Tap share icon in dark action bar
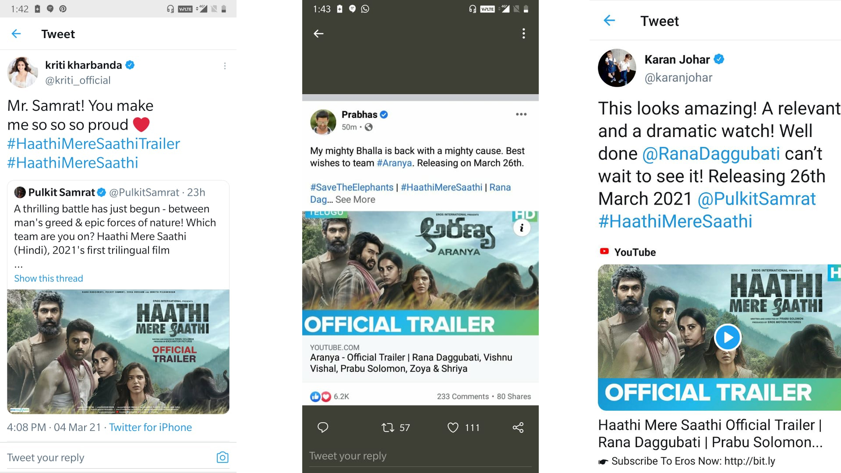 (x=518, y=427)
